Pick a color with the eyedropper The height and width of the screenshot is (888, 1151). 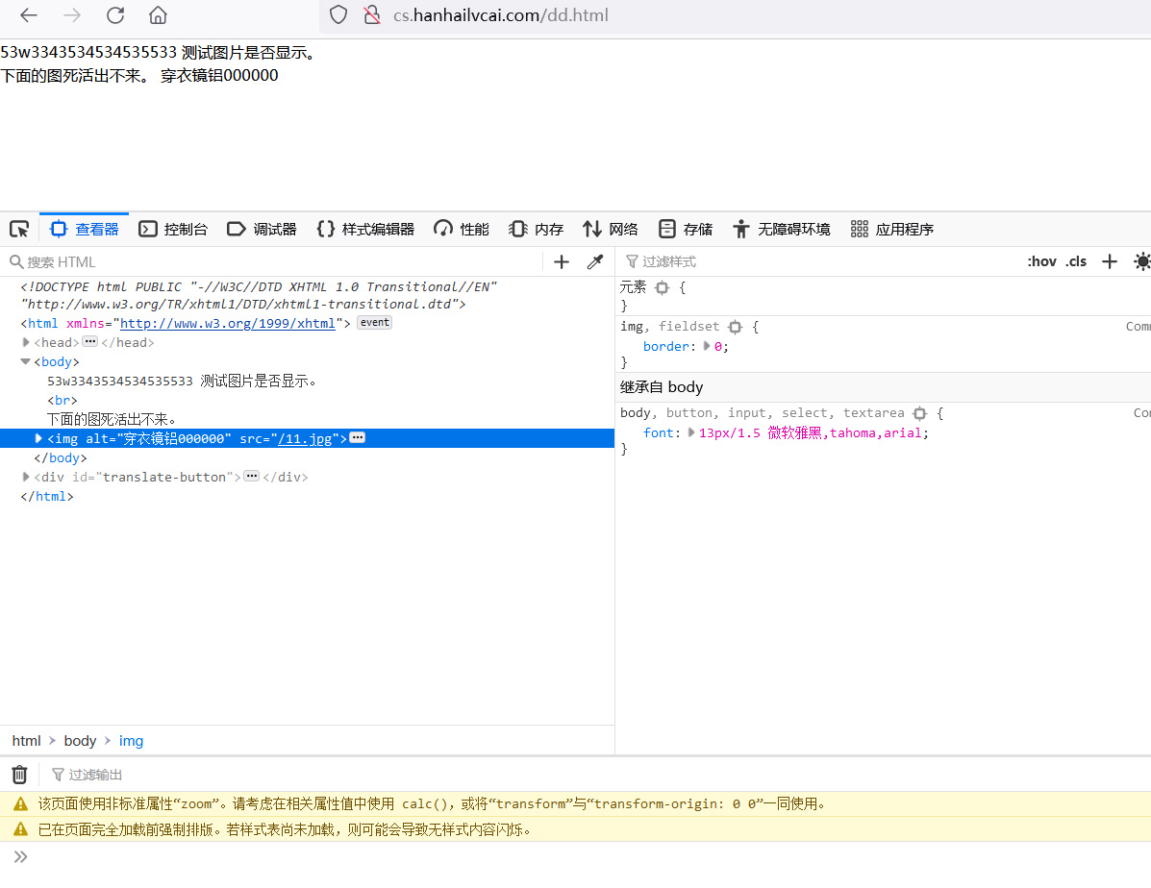pos(595,262)
